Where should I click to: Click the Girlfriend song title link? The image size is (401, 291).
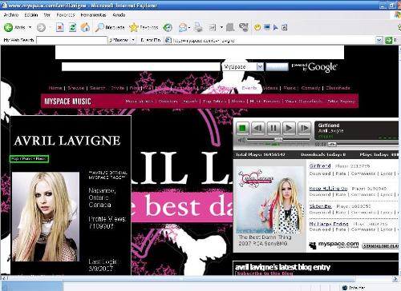[x=320, y=165]
